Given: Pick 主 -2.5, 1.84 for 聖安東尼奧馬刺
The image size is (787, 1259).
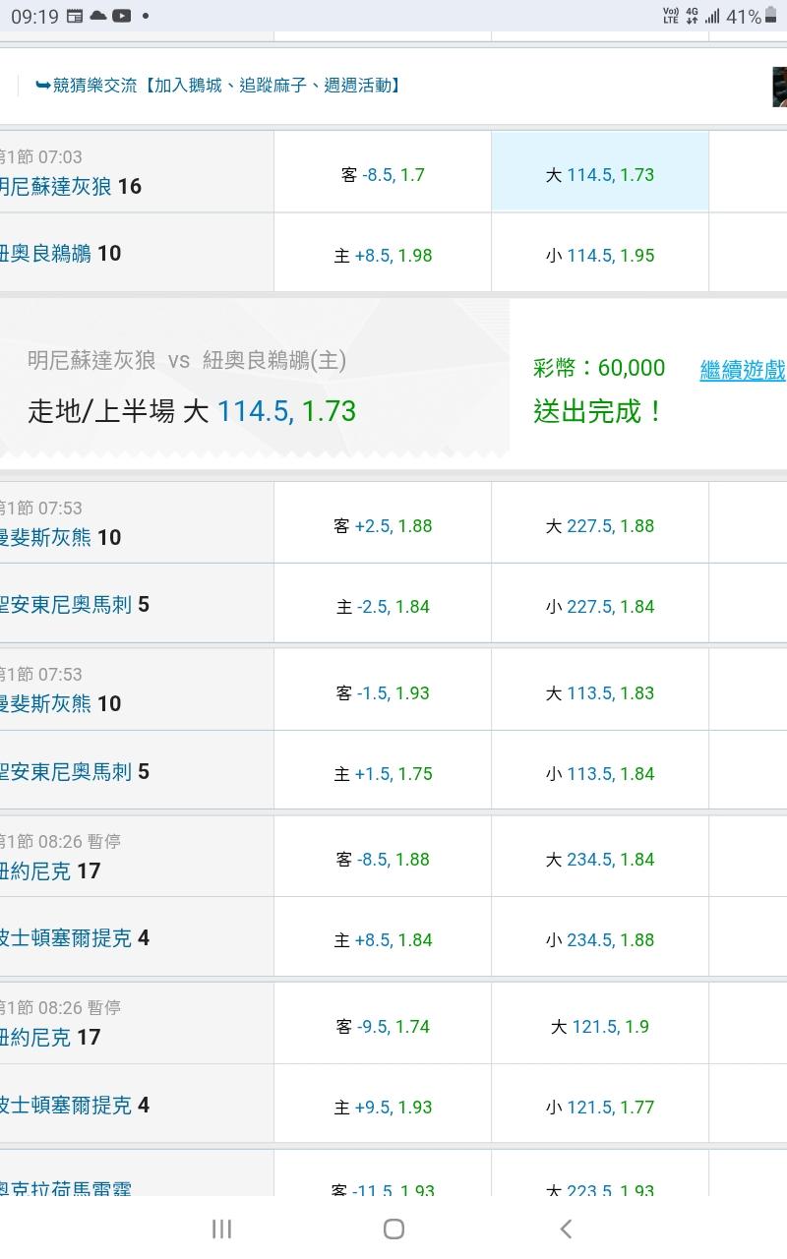Looking at the screenshot, I should pos(383,606).
